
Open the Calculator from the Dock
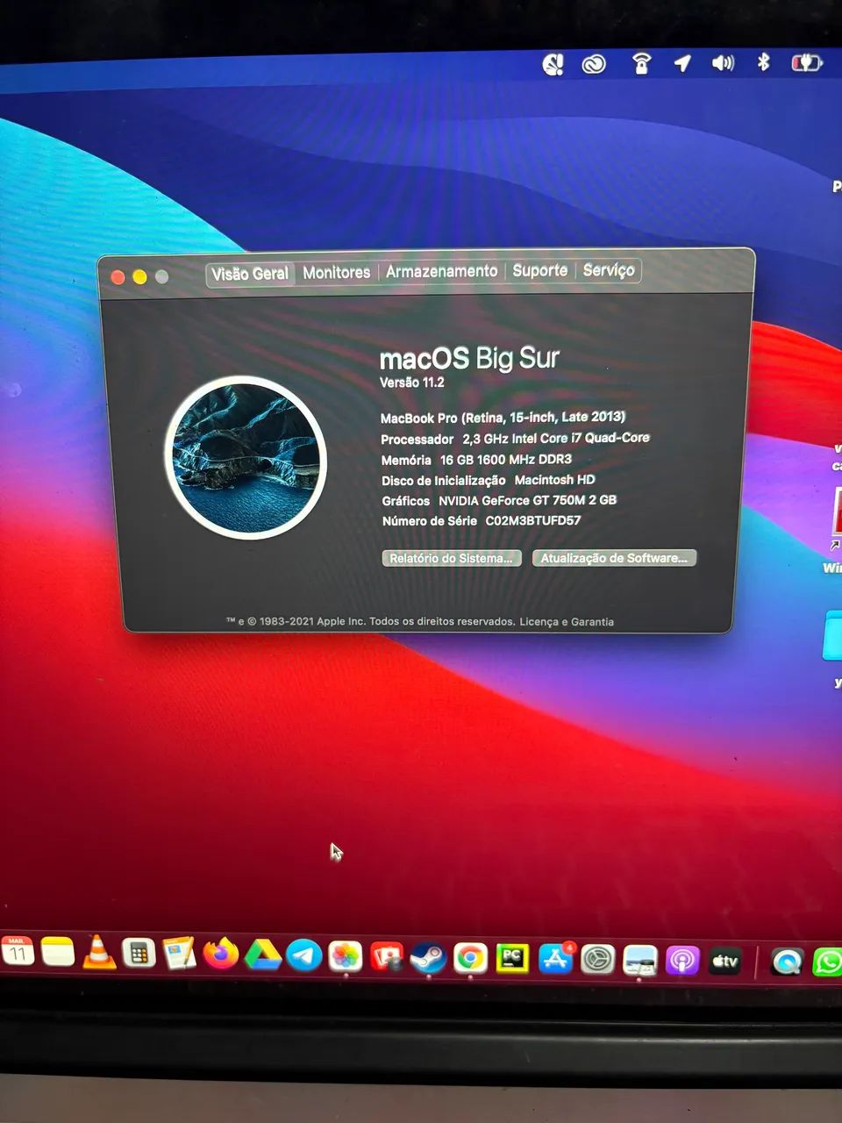(x=139, y=953)
